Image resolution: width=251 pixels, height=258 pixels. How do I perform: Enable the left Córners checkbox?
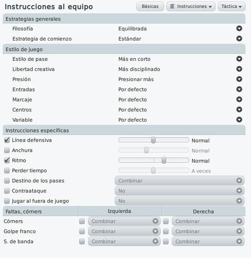tap(82, 221)
